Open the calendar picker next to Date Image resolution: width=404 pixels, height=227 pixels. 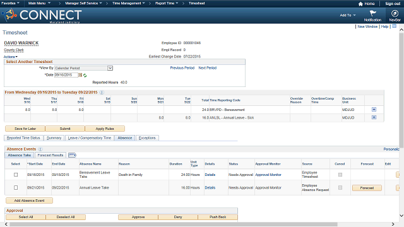80,75
